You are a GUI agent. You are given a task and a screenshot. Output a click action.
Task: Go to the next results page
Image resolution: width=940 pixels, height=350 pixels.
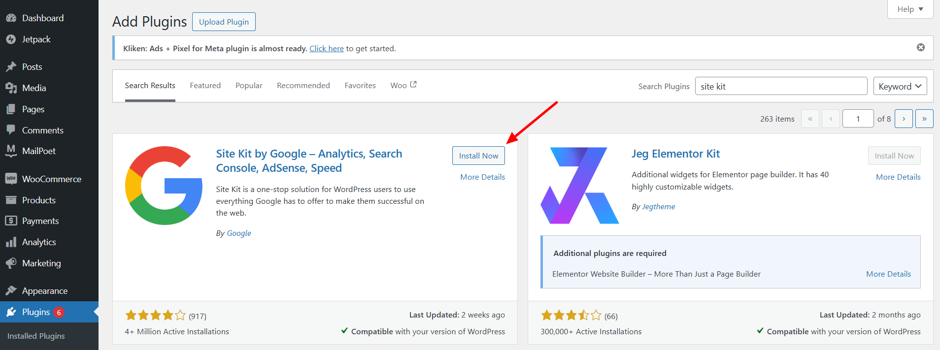click(x=903, y=118)
